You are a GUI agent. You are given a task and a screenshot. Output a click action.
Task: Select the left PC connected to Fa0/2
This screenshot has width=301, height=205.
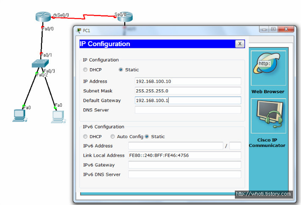click(20, 116)
